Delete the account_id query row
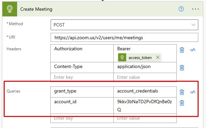The image size is (206, 128). pyautogui.click(x=182, y=103)
